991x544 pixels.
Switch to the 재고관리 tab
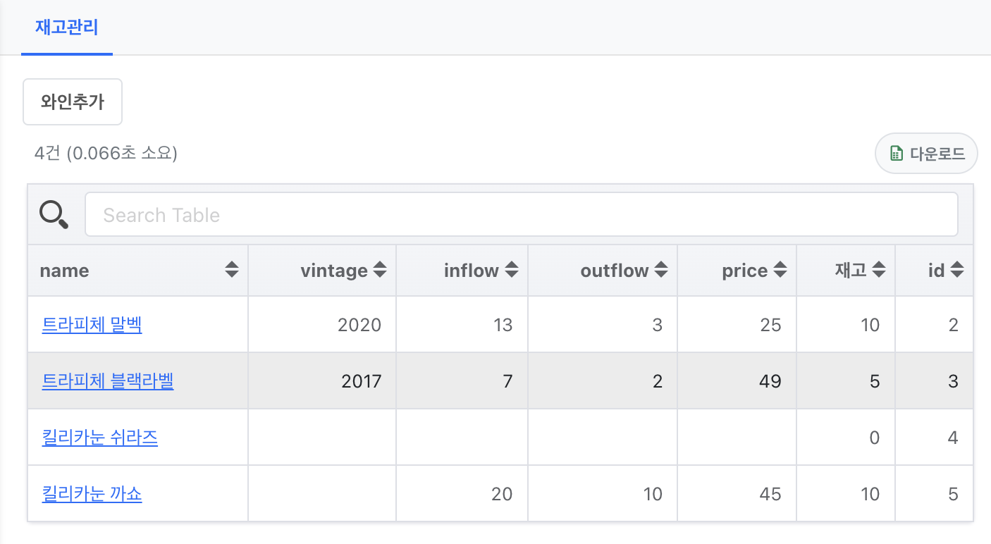pyautogui.click(x=66, y=28)
